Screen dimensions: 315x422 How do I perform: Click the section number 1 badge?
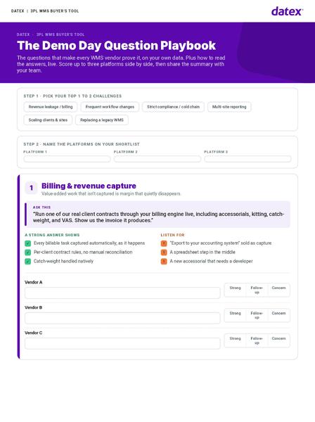coord(31,188)
